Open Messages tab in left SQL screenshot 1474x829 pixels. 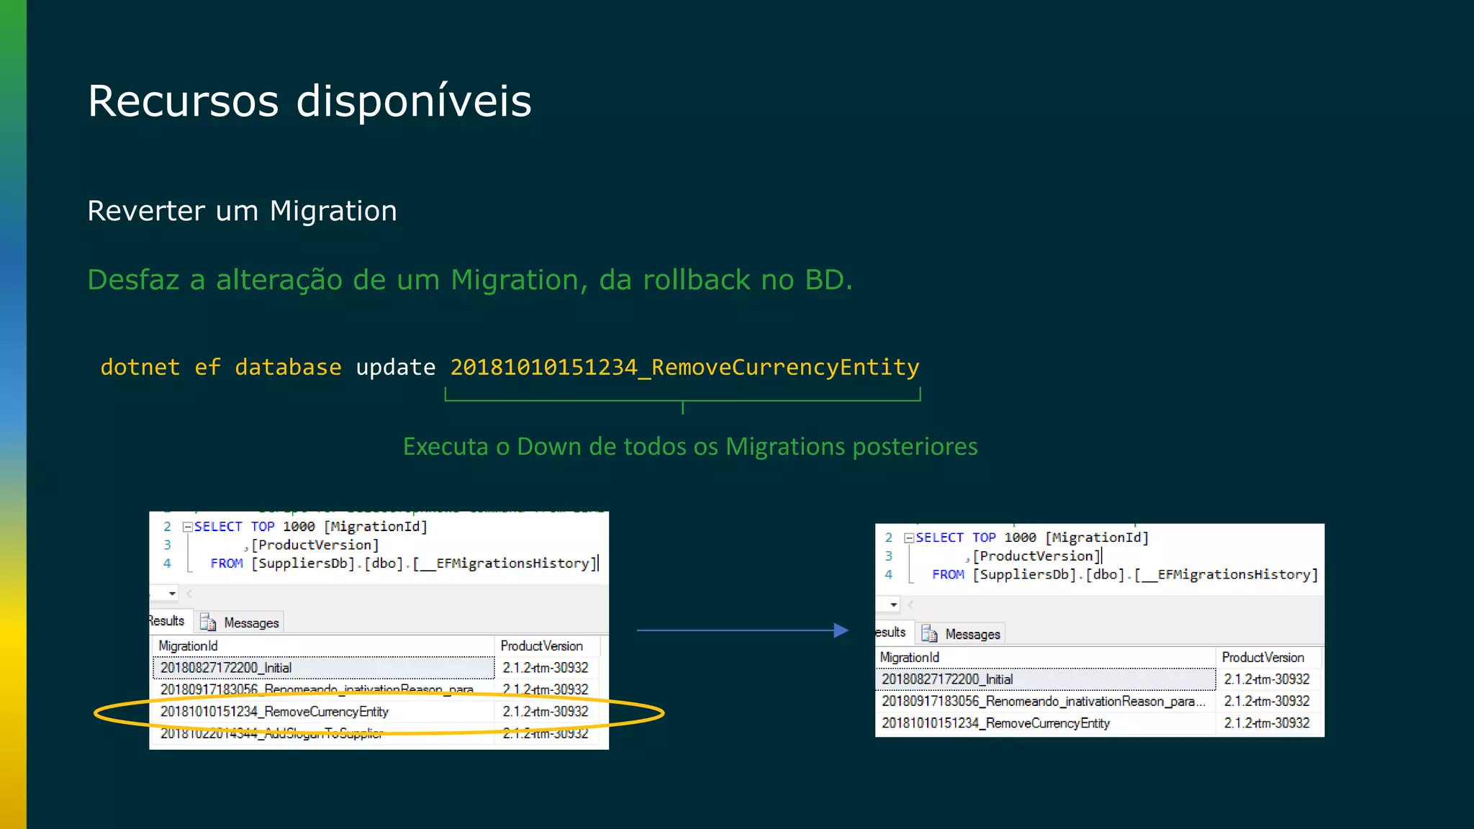click(x=240, y=622)
